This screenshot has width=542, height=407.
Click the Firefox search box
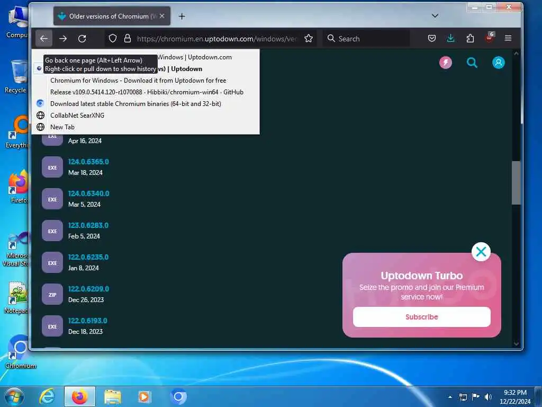click(x=367, y=38)
